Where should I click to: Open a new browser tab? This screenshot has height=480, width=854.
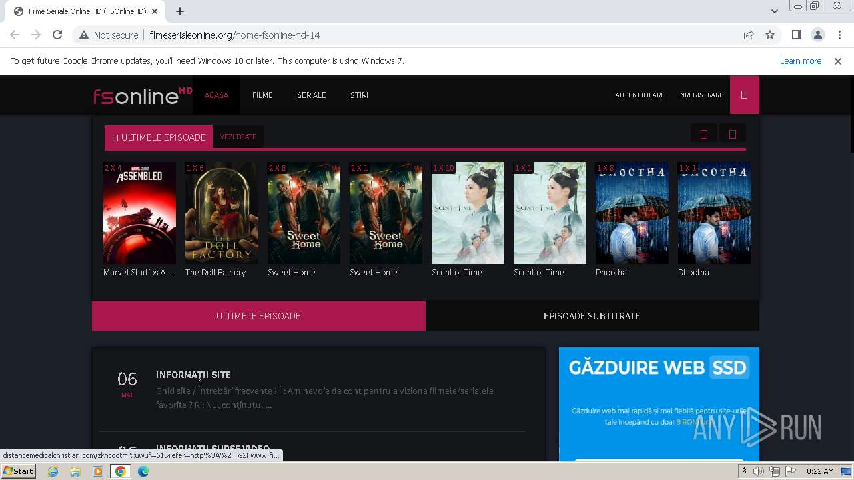pos(180,11)
